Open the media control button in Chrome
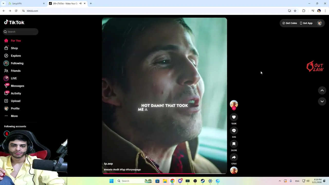Screen dimensions: 329x185 [313, 11]
